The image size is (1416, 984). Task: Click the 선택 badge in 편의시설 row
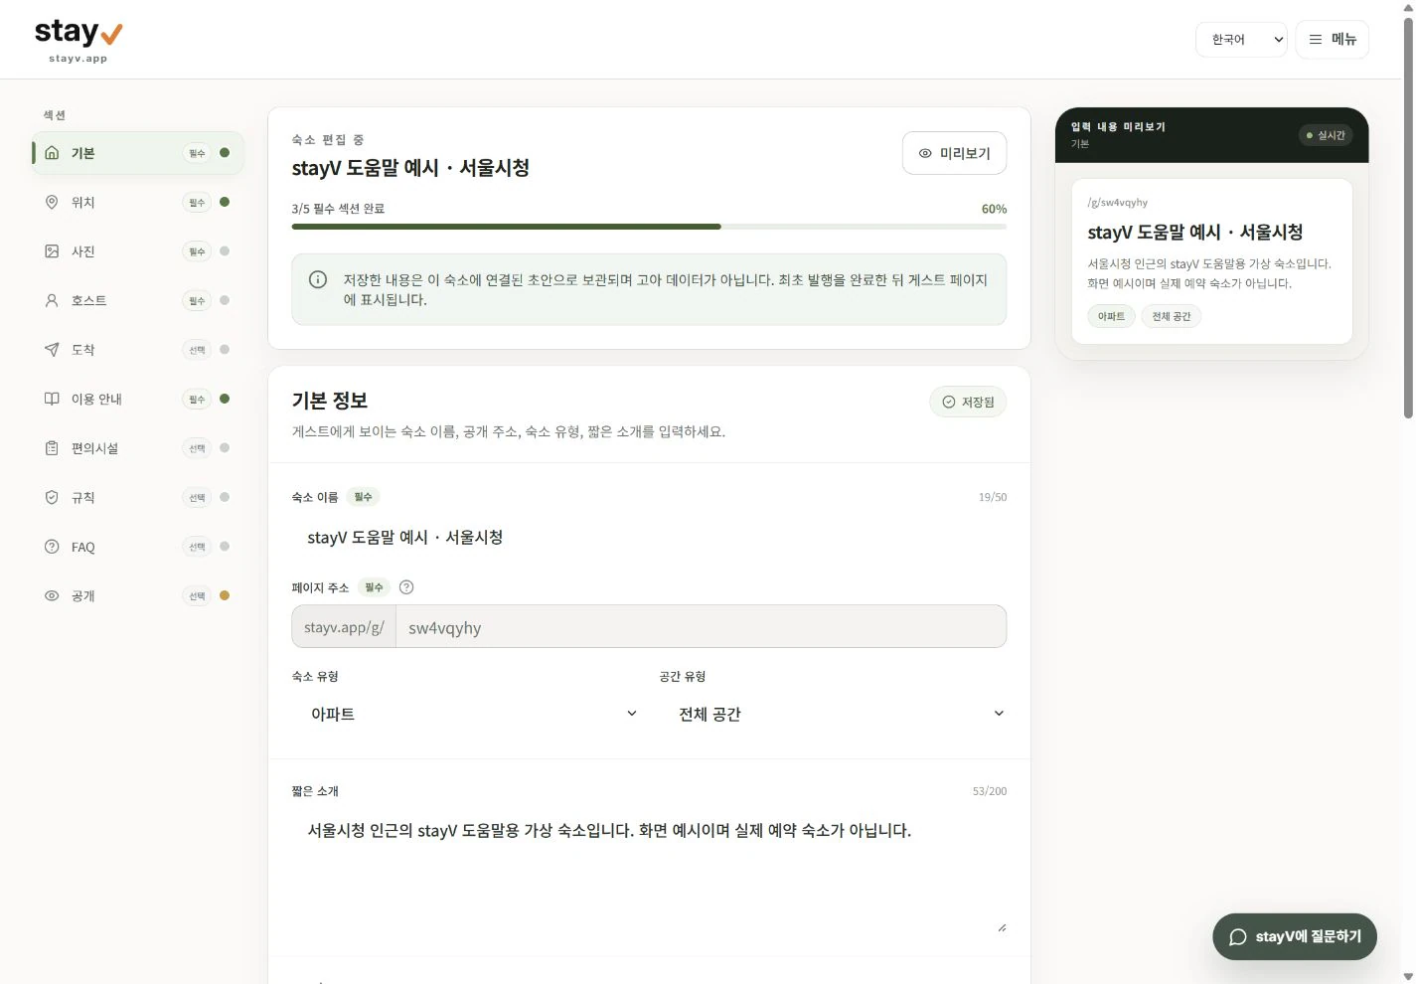[x=197, y=448]
